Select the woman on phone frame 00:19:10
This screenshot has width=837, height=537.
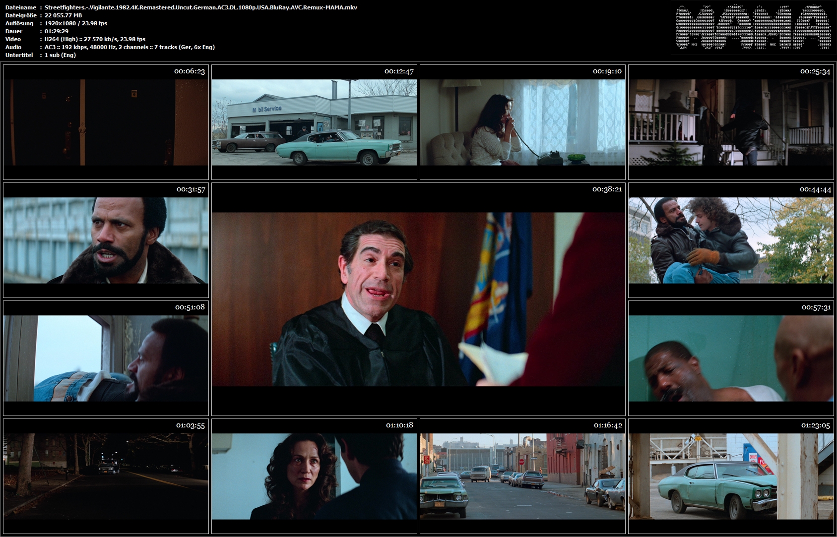522,122
